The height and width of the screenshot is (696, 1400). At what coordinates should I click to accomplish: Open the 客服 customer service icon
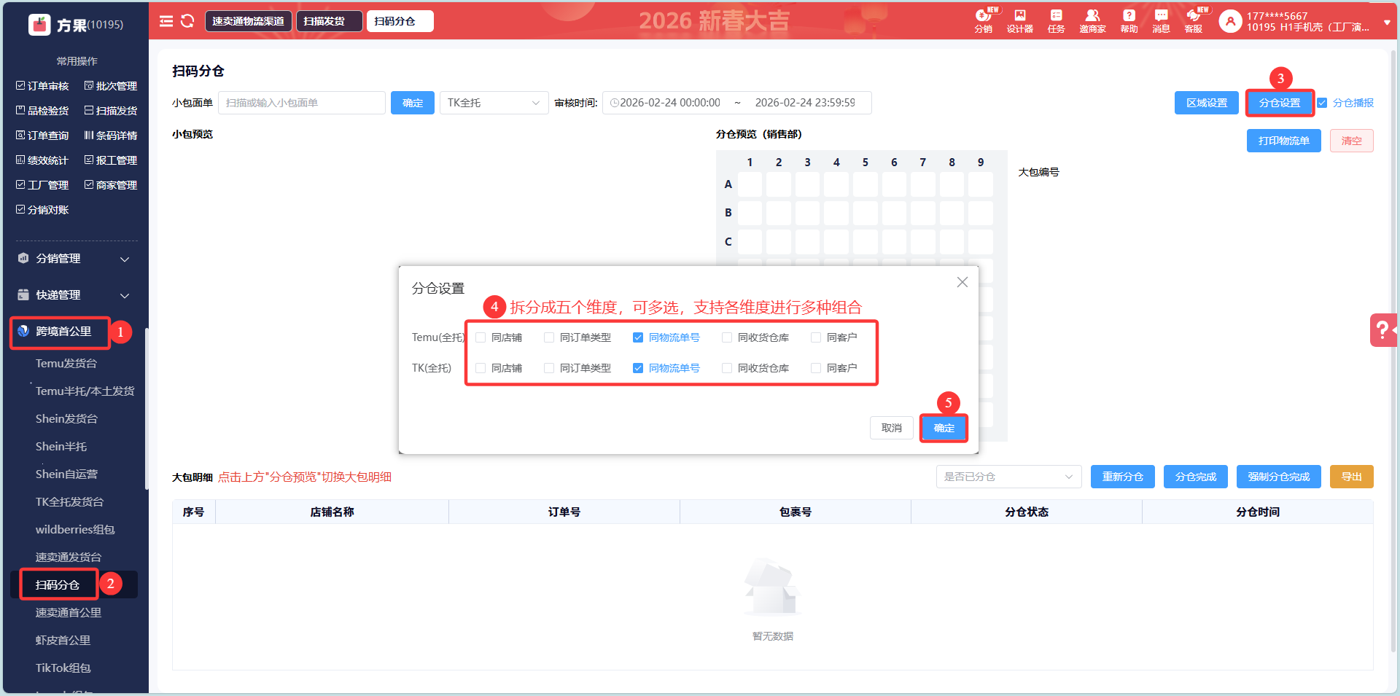1194,20
